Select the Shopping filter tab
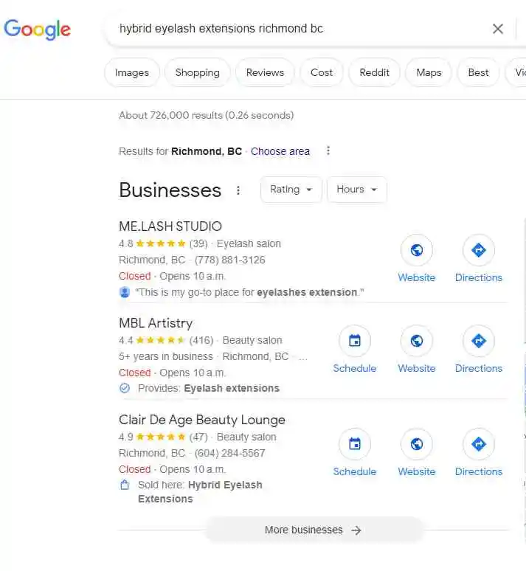This screenshot has height=571, width=526. click(x=197, y=72)
